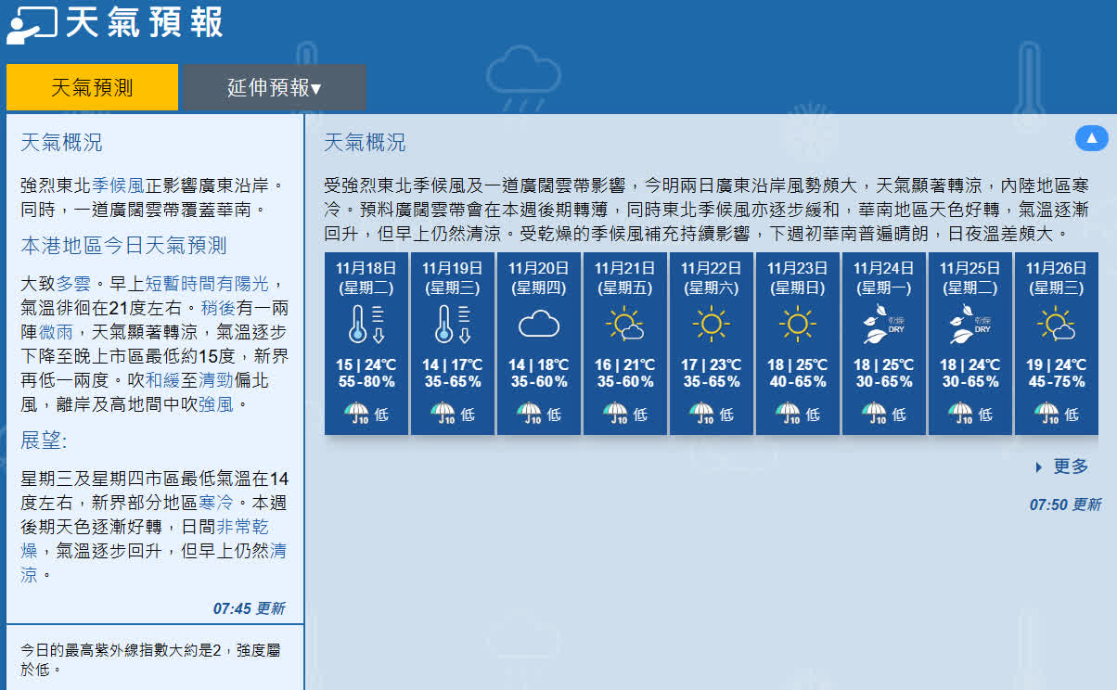Click the 清勁 wind term link
Viewport: 1117px width, 690px height.
215,380
